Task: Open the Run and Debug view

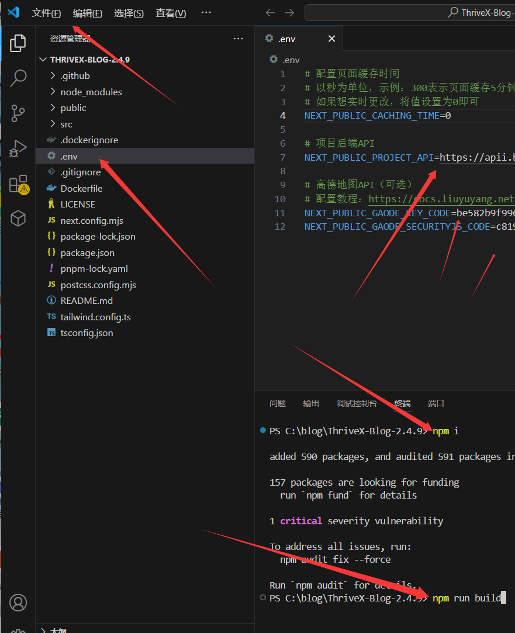Action: pyautogui.click(x=18, y=148)
